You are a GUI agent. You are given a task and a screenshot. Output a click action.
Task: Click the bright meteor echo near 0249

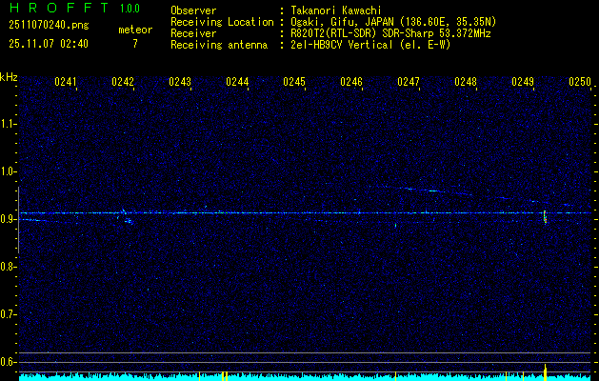point(545,216)
